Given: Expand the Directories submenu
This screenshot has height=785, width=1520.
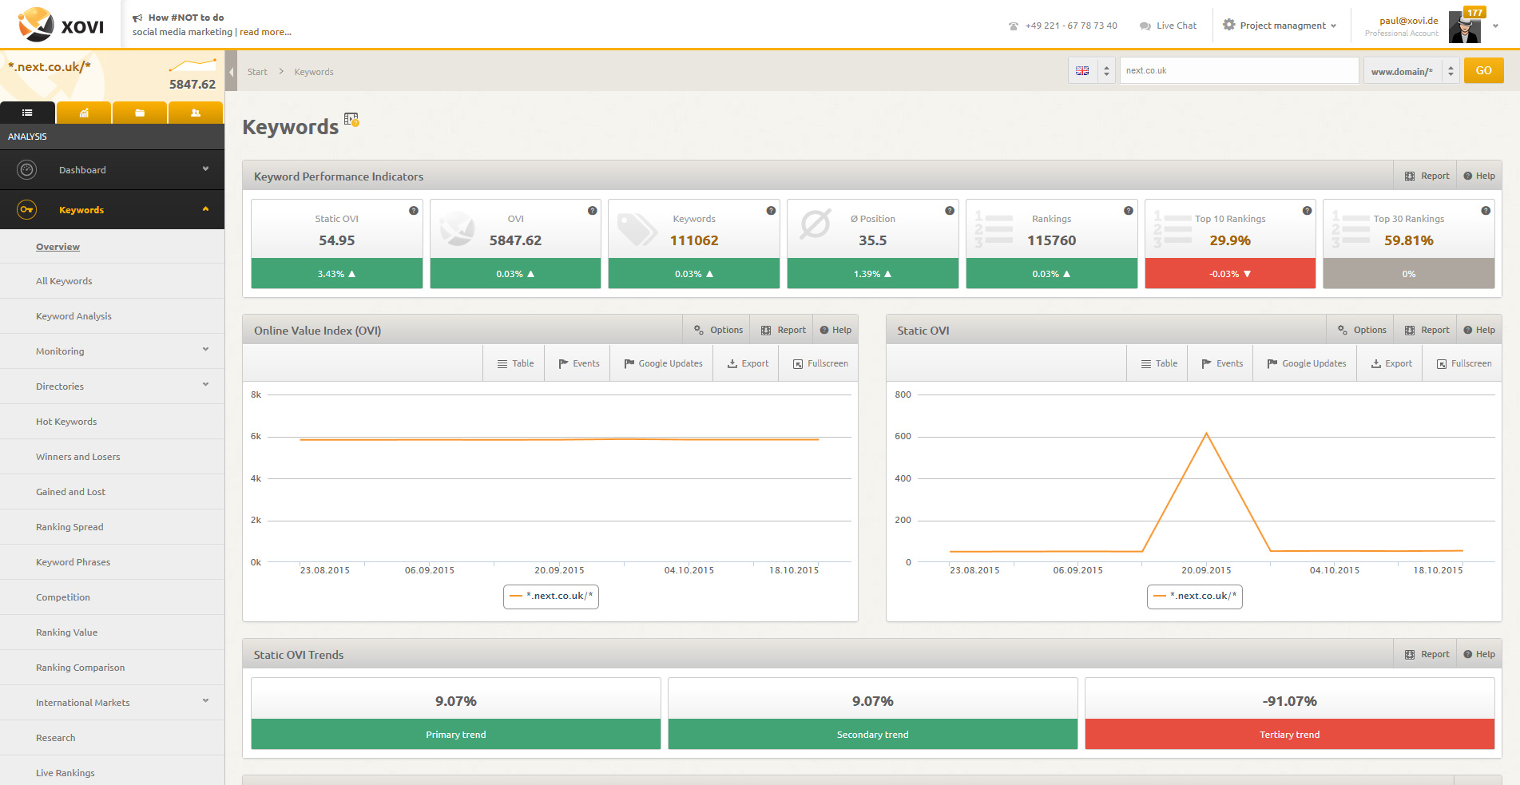Looking at the screenshot, I should (205, 384).
